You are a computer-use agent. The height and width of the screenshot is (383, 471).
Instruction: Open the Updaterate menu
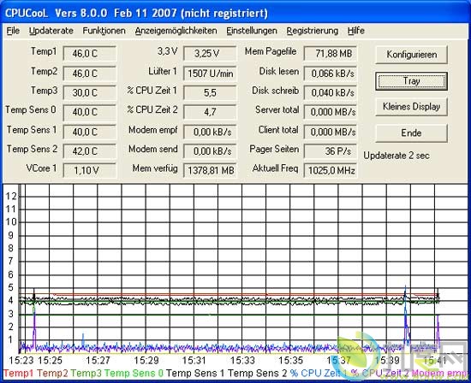coord(51,31)
